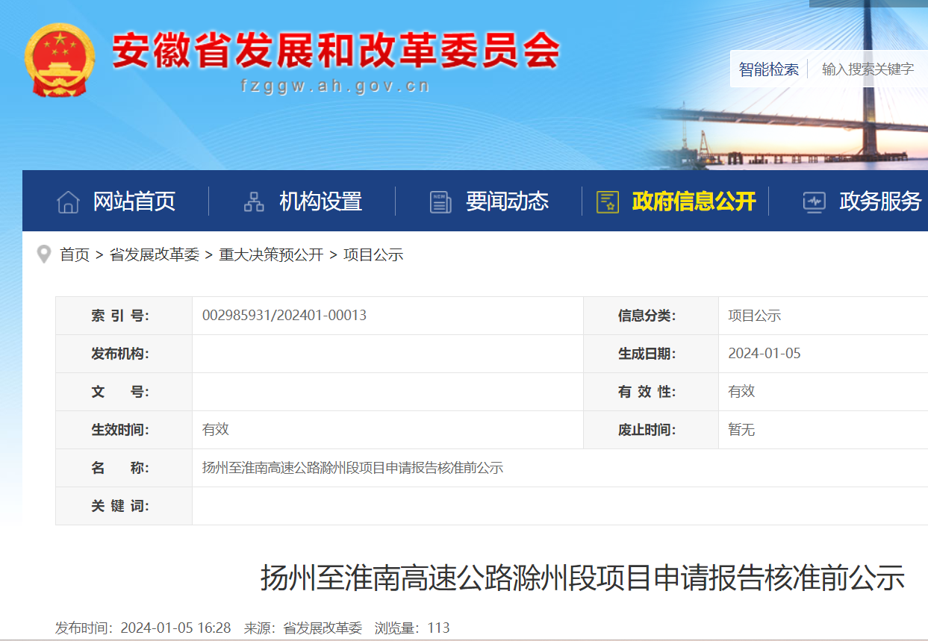Click the 有效 value in 有效性 row

[742, 392]
